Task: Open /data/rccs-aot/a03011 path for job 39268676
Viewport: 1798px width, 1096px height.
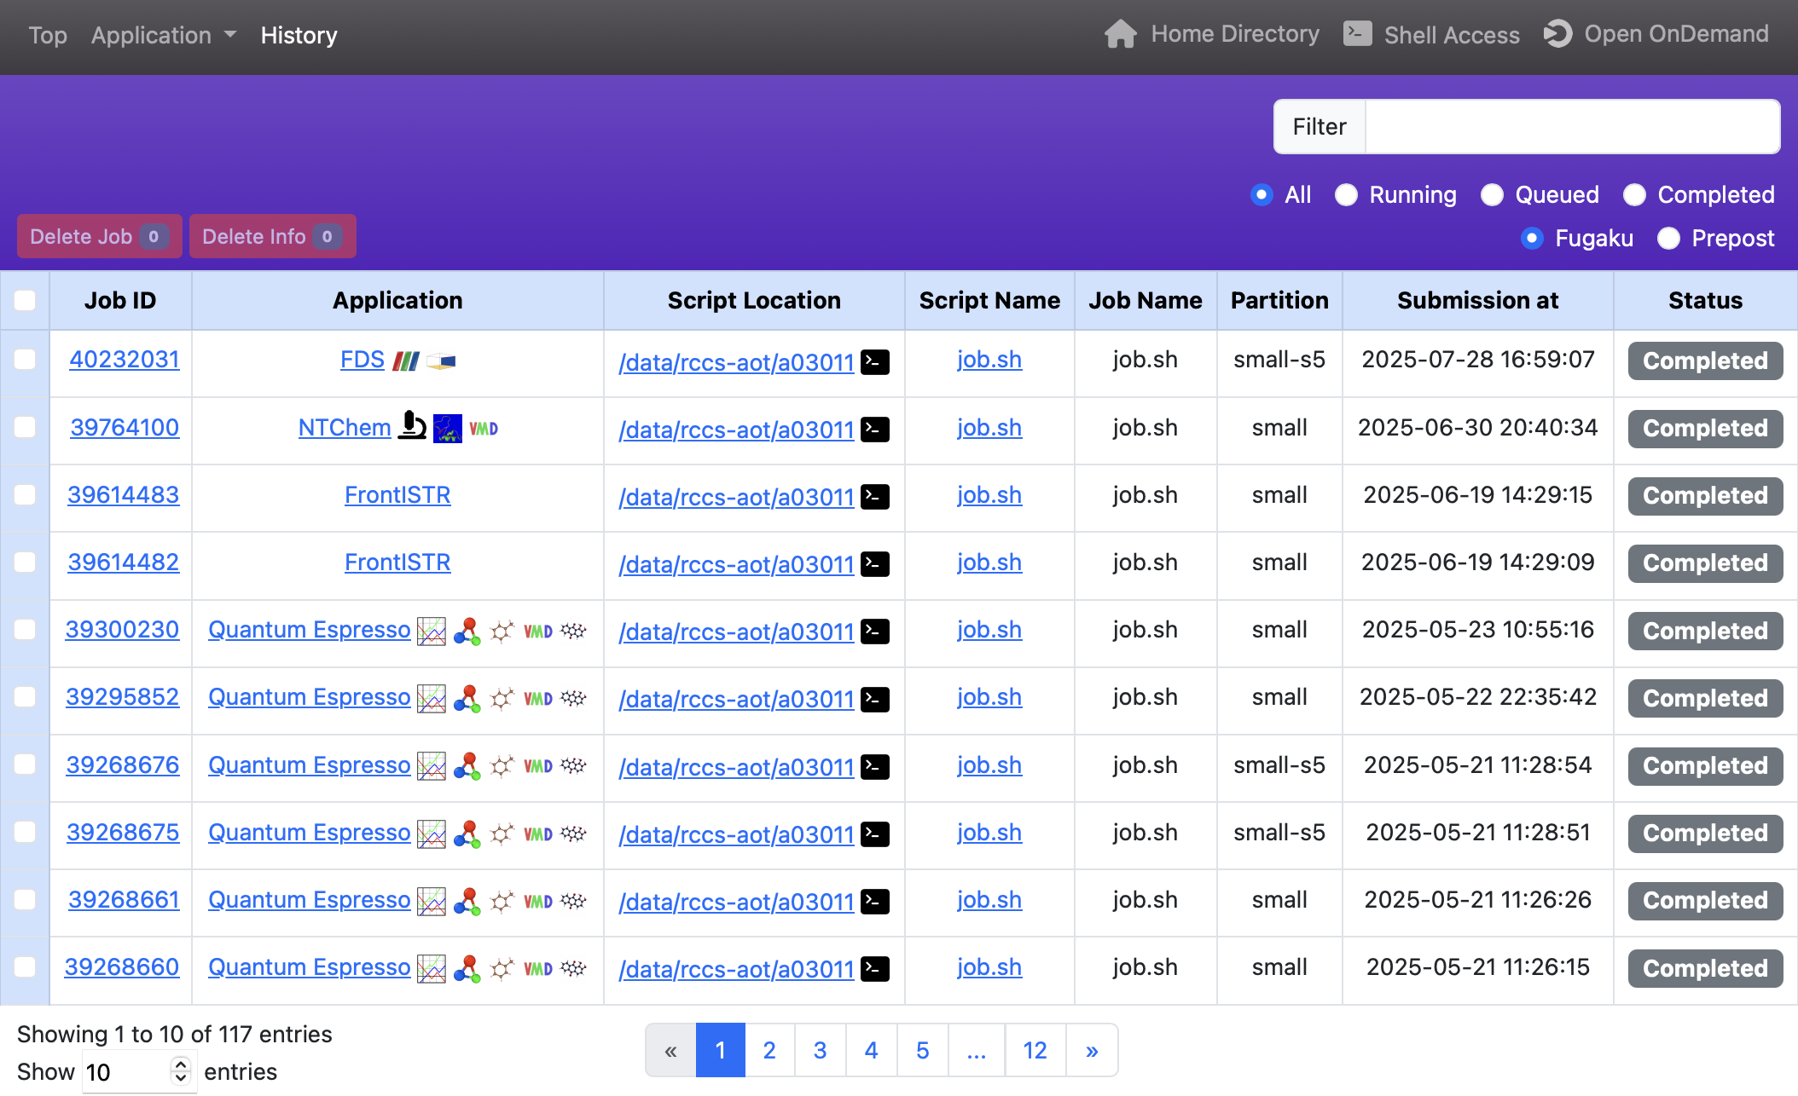Action: coord(736,767)
